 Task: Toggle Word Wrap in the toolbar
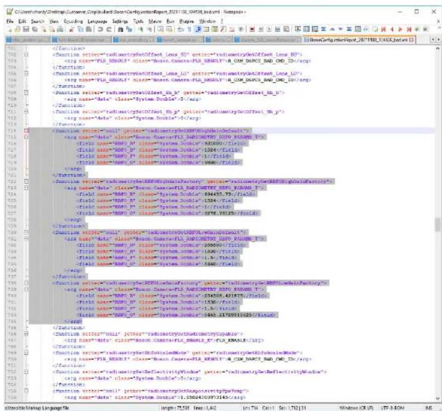click(x=181, y=29)
